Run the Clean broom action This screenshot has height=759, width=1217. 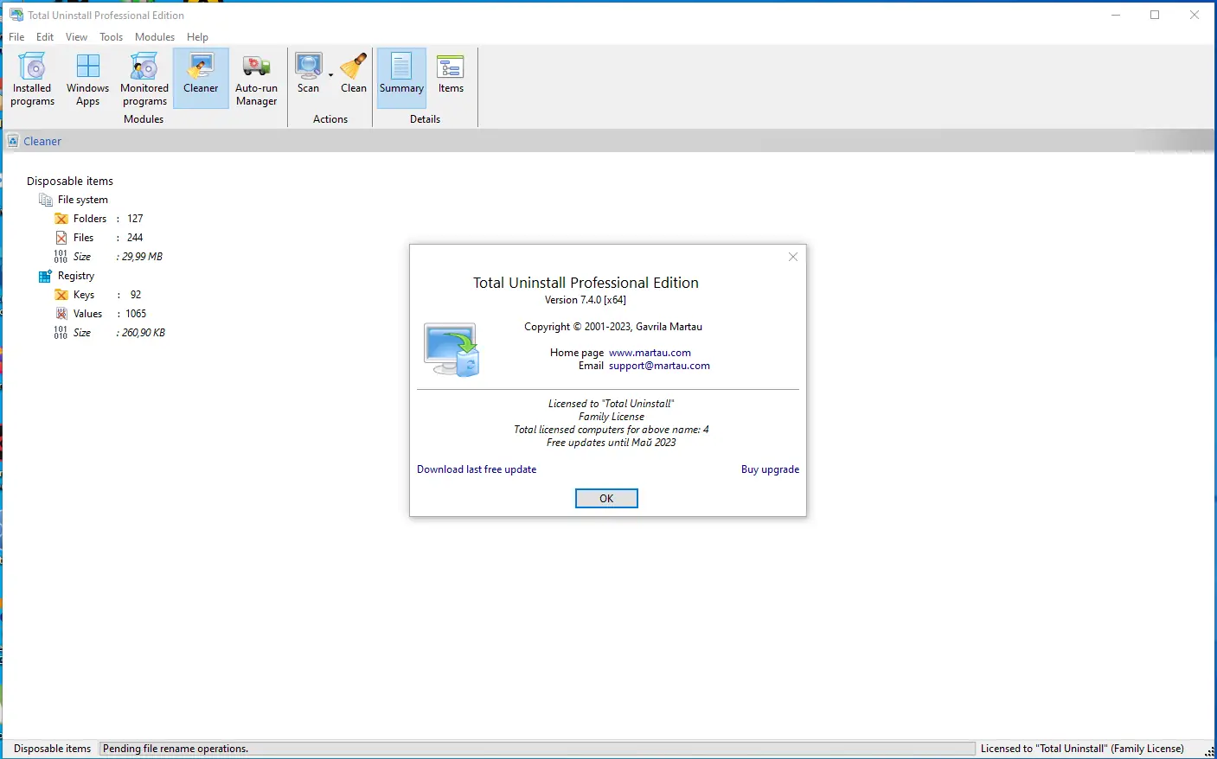353,73
